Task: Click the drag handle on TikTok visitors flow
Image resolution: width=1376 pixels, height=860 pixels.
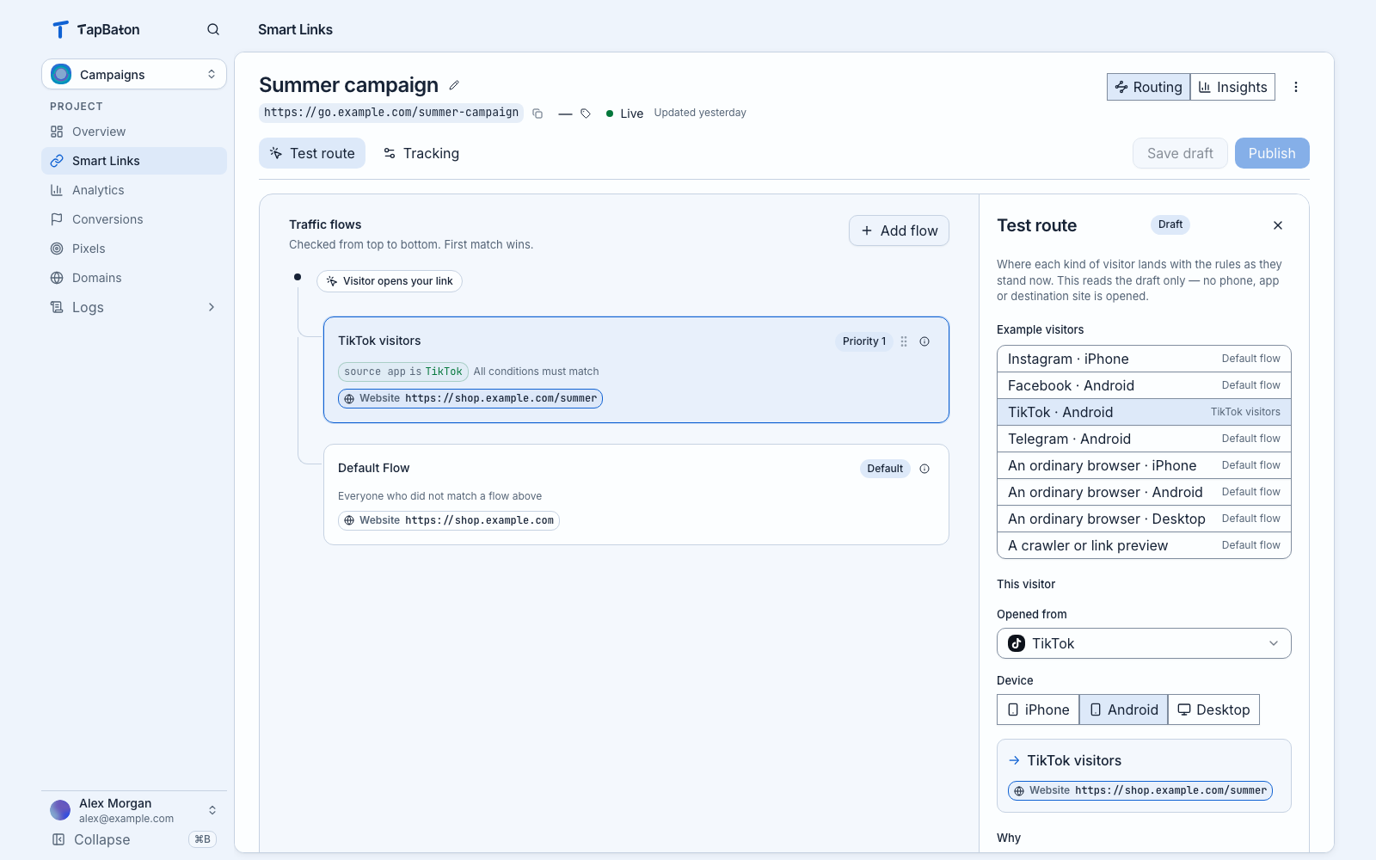Action: tap(904, 341)
